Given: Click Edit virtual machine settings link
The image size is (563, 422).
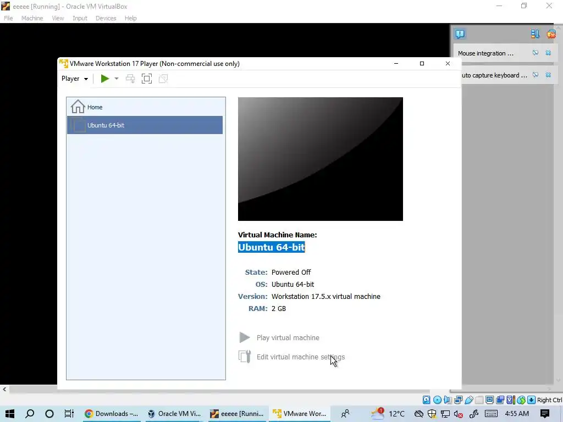Looking at the screenshot, I should click(x=301, y=357).
